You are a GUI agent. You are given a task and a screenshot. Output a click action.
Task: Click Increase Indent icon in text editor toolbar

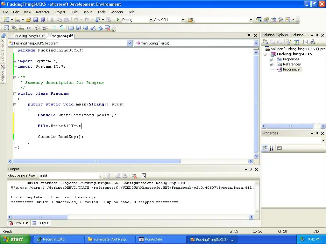45,28
